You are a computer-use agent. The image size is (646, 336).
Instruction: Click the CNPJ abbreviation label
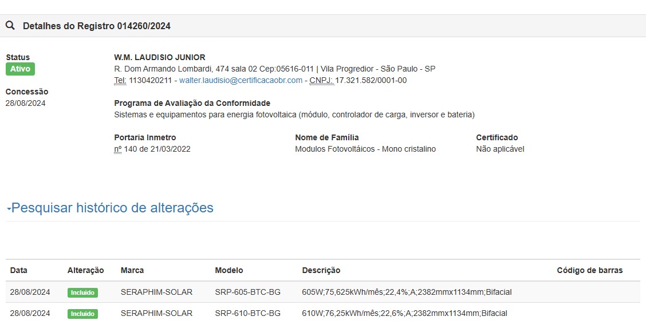coord(321,81)
